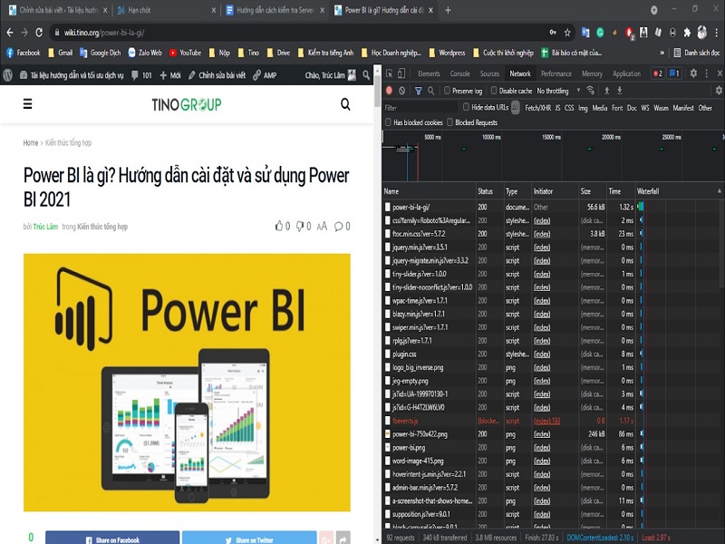Image resolution: width=725 pixels, height=544 pixels.
Task: Filter requests by Fetch/XHR
Action: (537, 108)
